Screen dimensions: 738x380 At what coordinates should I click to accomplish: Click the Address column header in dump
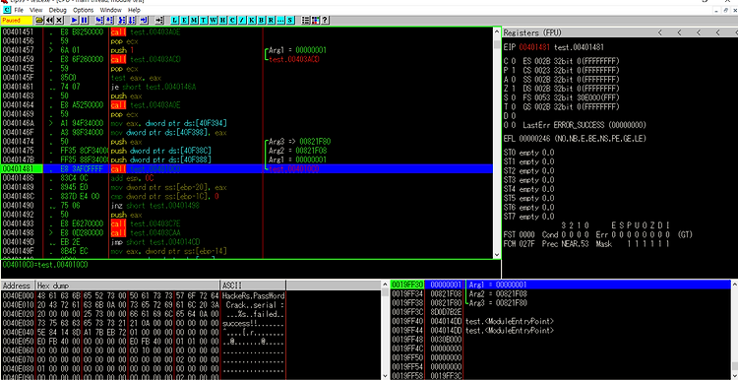click(x=17, y=285)
